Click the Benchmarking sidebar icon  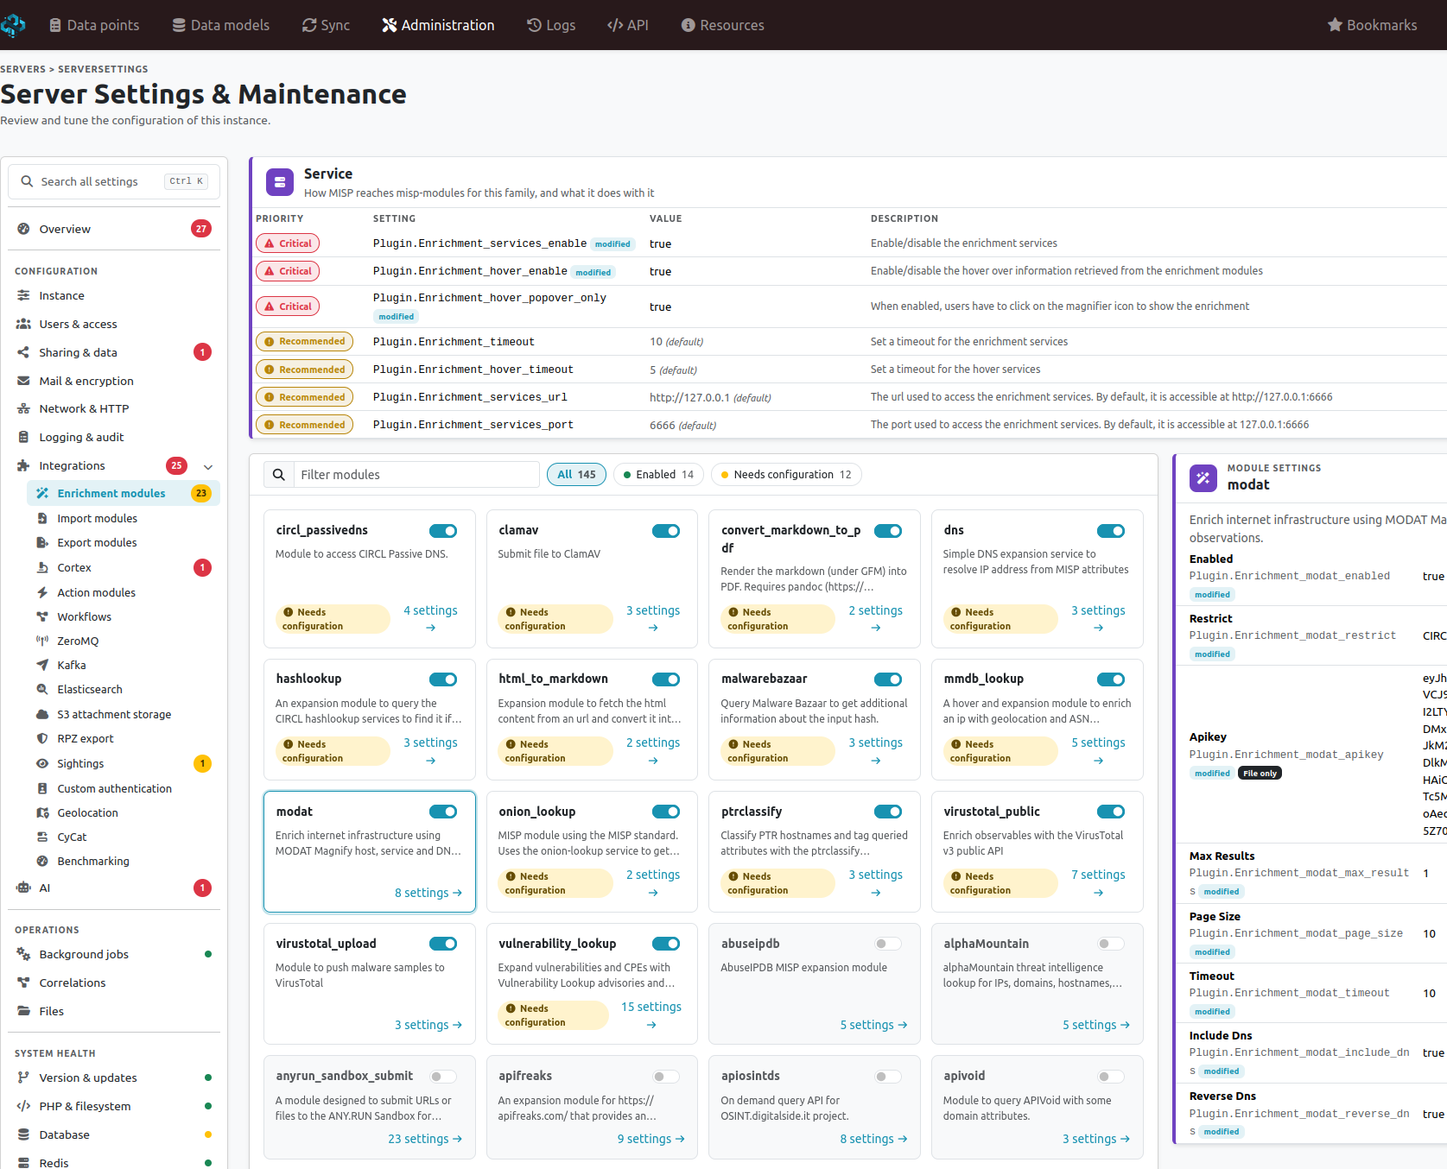[x=41, y=861]
